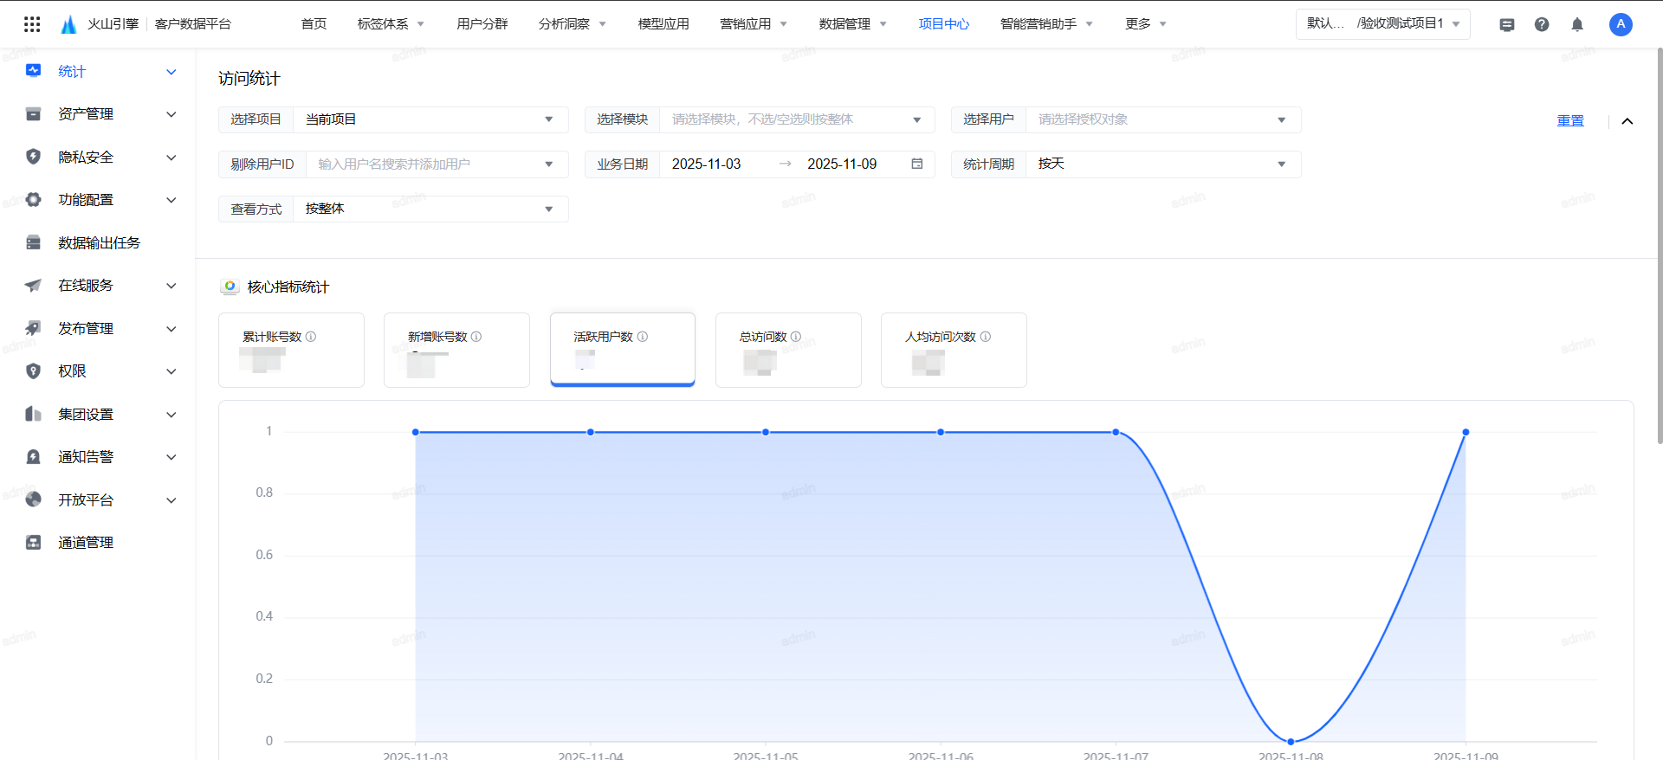1663x760 pixels.
Task: Click the 核心指标统计 section icon
Action: (230, 287)
